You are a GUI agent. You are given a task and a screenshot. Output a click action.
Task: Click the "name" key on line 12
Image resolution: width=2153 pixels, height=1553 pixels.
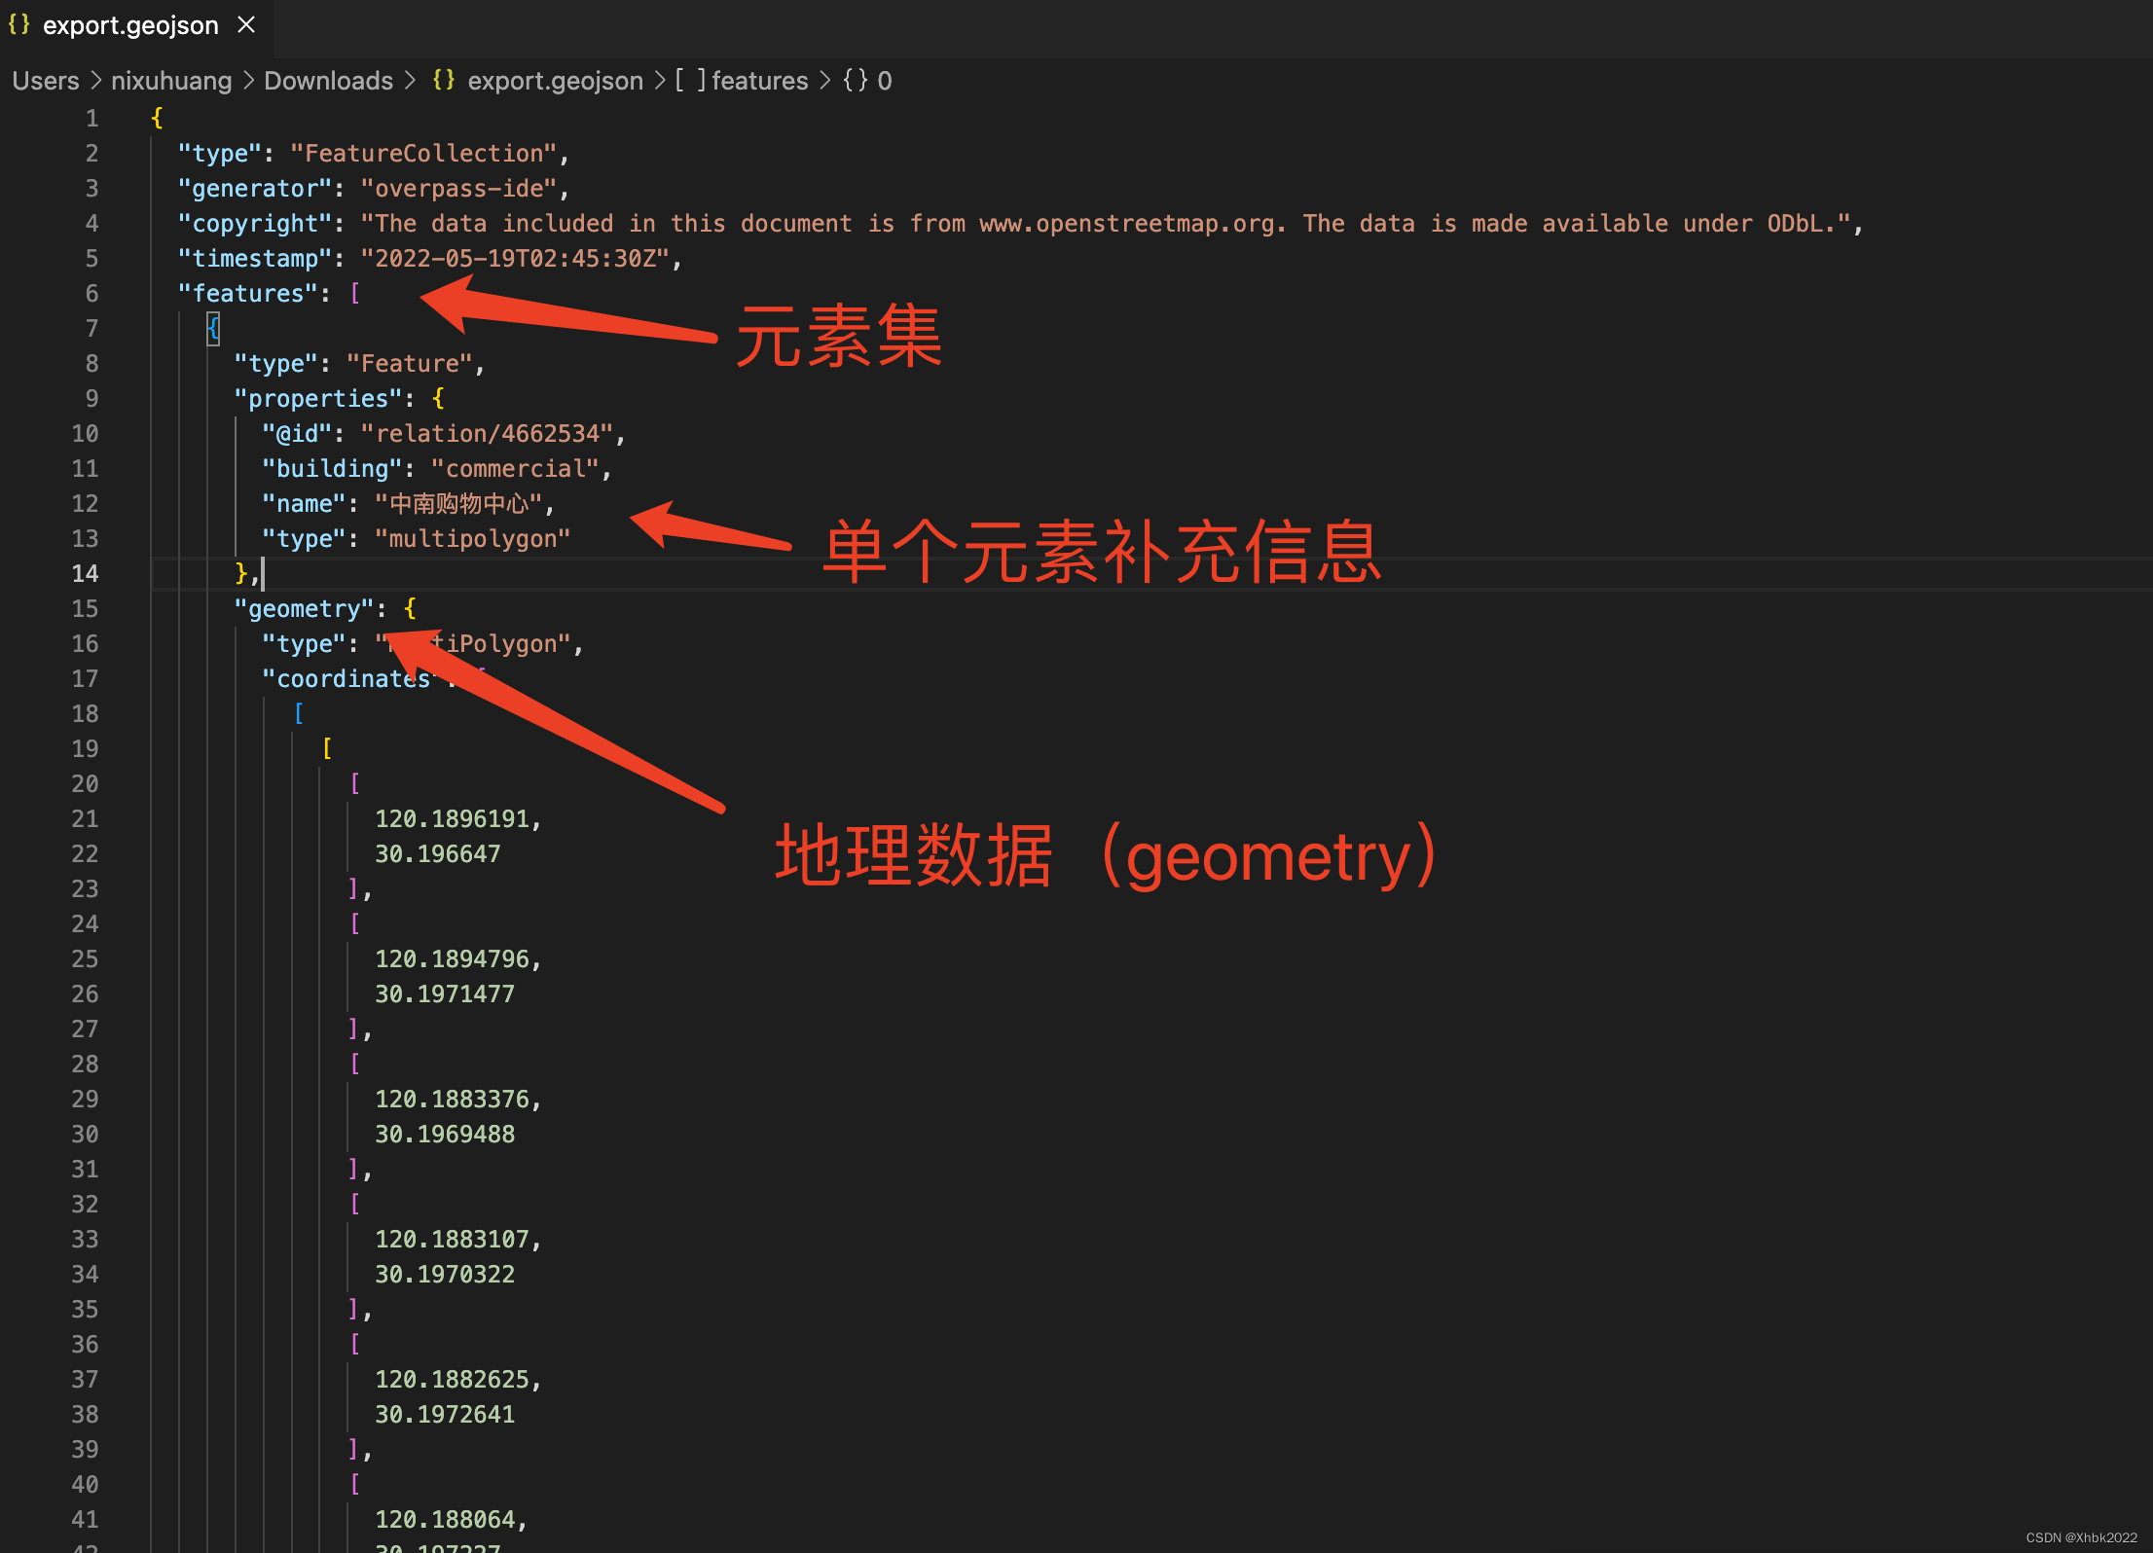pos(304,504)
